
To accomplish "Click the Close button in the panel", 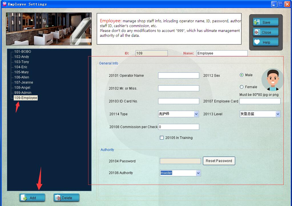I will click(265, 32).
